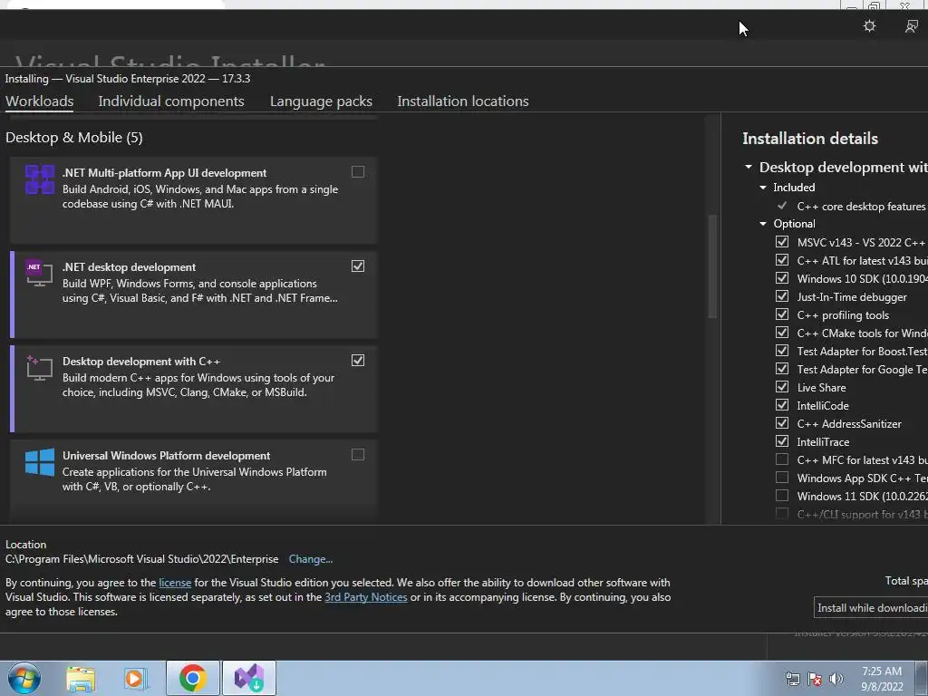Click the Visual Studio Installer taskbar icon
The image size is (928, 696).
(249, 678)
